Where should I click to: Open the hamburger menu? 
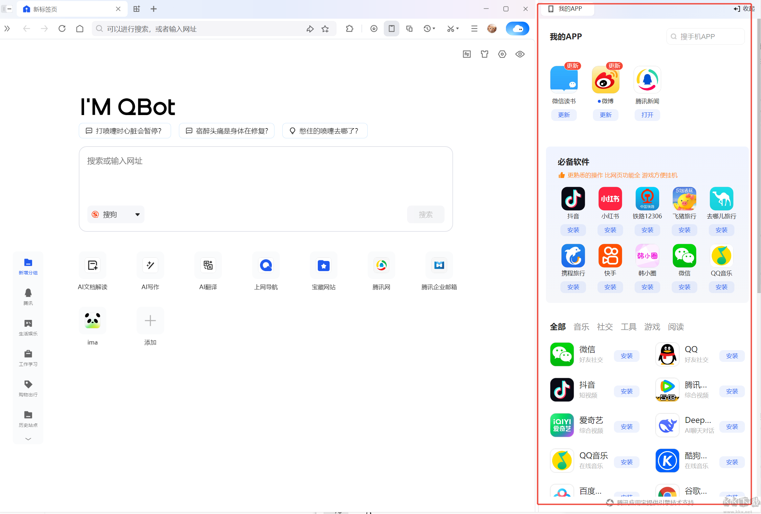474,29
